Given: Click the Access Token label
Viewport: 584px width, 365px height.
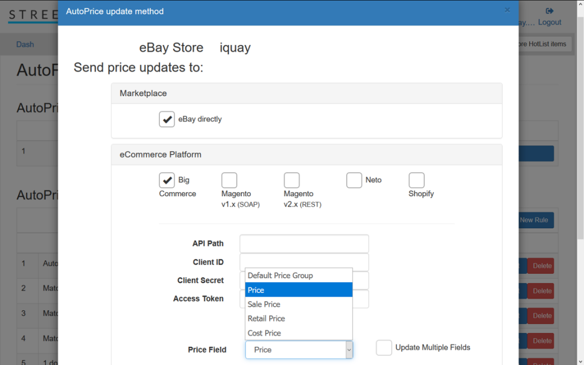Looking at the screenshot, I should click(198, 299).
